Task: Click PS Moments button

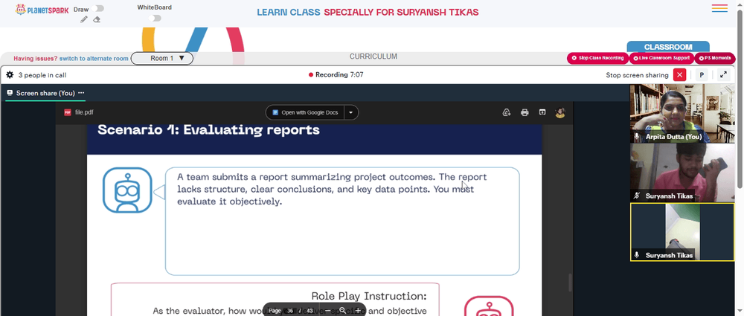Action: (714, 58)
